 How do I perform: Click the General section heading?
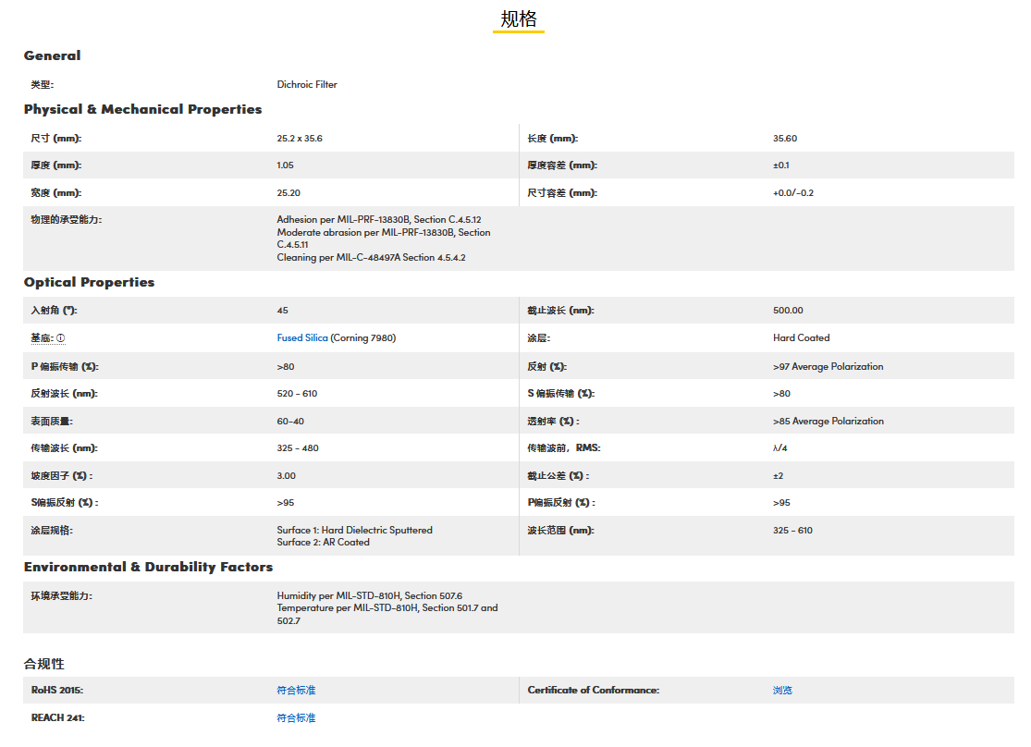point(52,55)
